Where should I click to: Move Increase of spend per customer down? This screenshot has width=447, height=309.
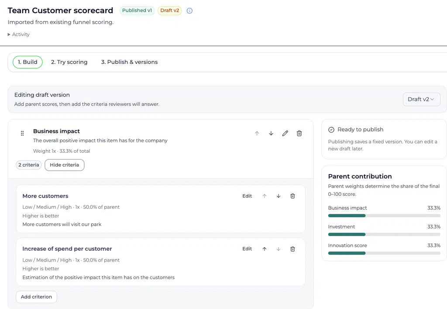[279, 249]
